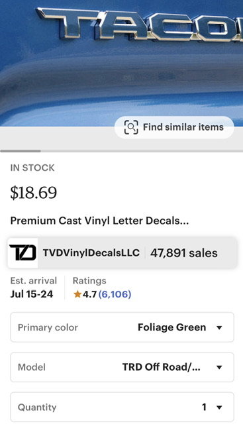Click the image carousel progress bar
The height and width of the screenshot is (424, 243).
point(121,151)
